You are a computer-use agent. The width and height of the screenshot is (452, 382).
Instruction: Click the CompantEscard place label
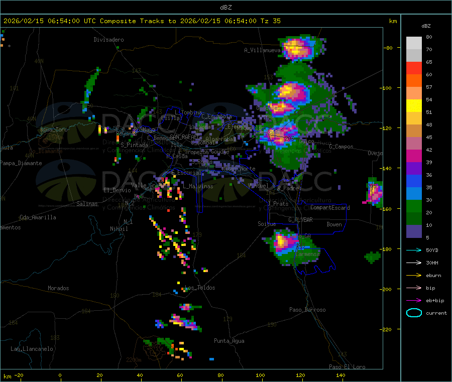[x=330, y=208]
